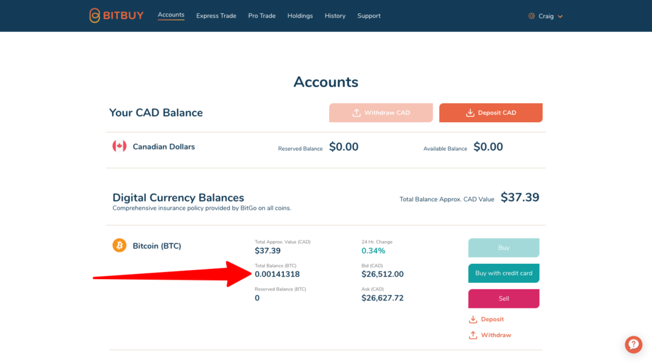Click the download icon beside Deposit

click(473, 319)
